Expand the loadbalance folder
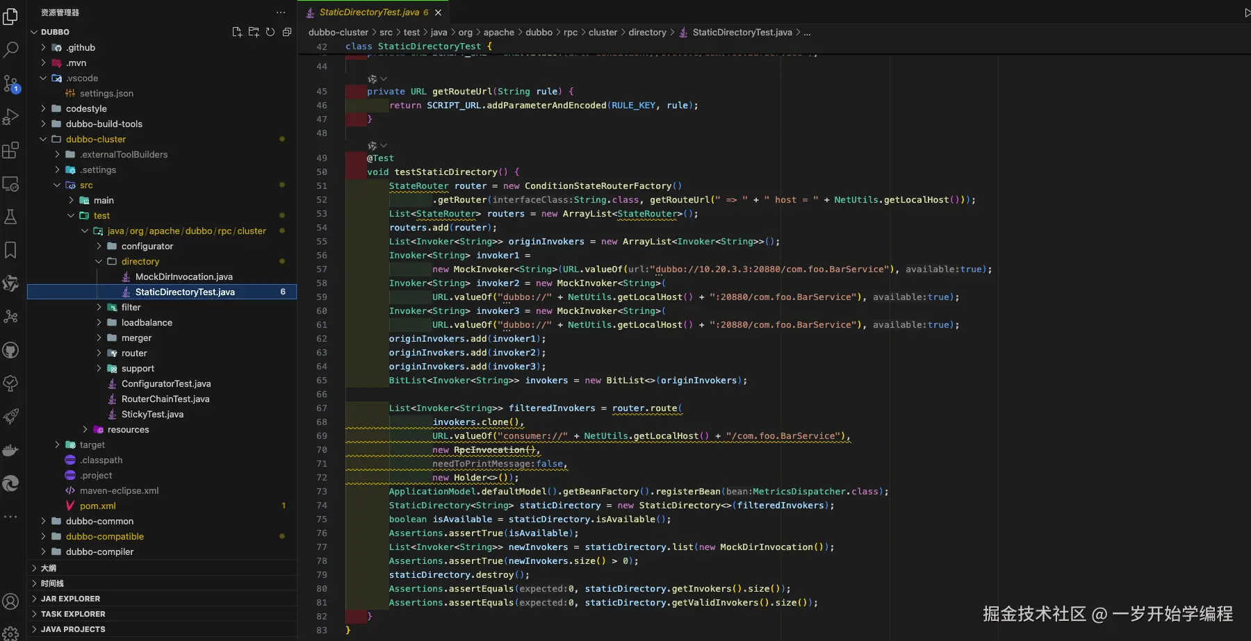The height and width of the screenshot is (641, 1251). [99, 322]
